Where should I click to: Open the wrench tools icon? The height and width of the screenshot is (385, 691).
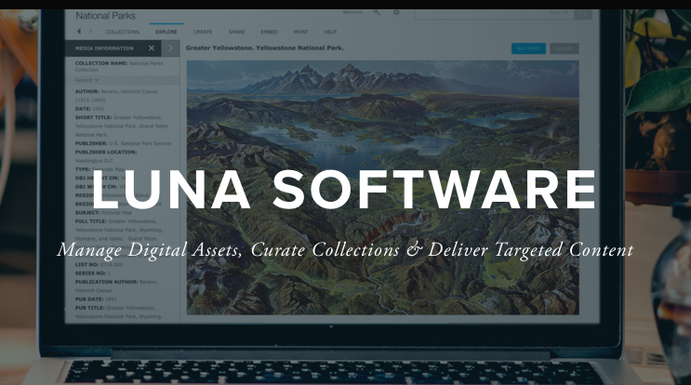coord(377,12)
